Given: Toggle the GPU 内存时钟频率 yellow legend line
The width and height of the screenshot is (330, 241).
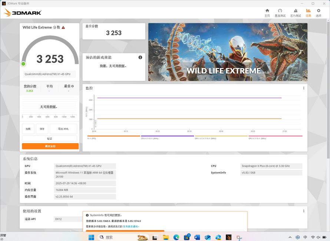Looking at the screenshot, I should tap(221, 136).
